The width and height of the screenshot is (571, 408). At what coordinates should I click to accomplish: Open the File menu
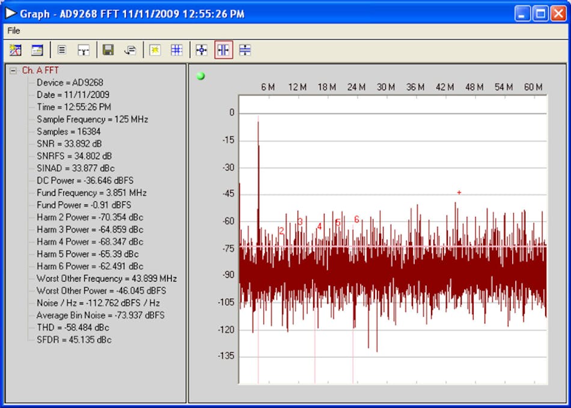point(13,31)
